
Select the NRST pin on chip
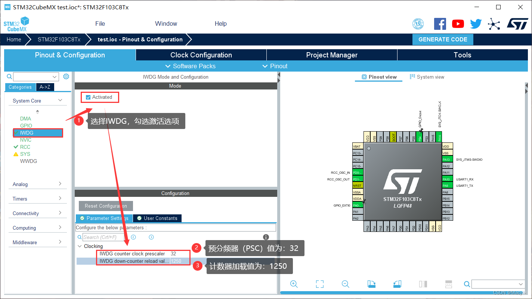[x=358, y=186]
